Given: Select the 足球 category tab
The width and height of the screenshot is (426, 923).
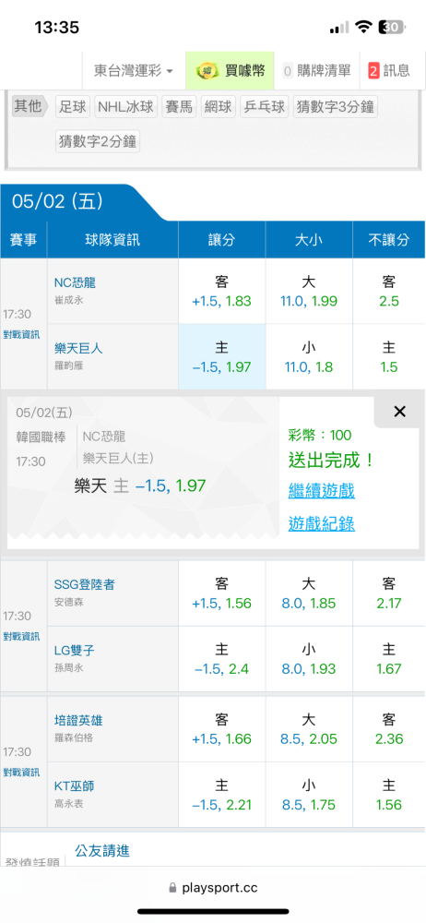Looking at the screenshot, I should tap(73, 107).
